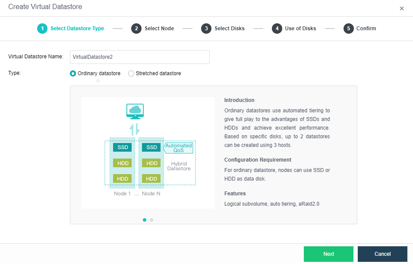
Task: Open the Select Disks step
Action: [229, 29]
